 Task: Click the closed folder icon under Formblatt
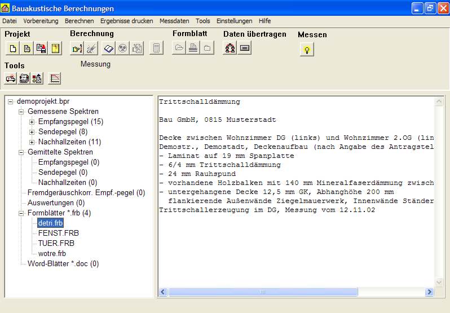(x=207, y=47)
